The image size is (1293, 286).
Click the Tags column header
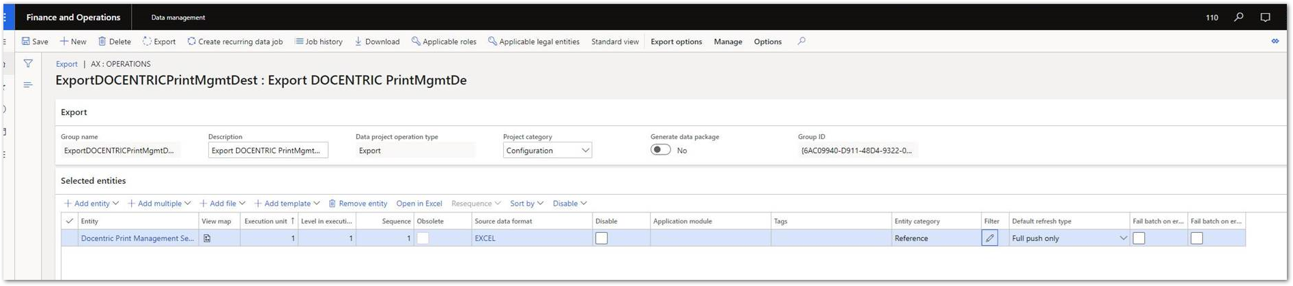[x=831, y=221]
